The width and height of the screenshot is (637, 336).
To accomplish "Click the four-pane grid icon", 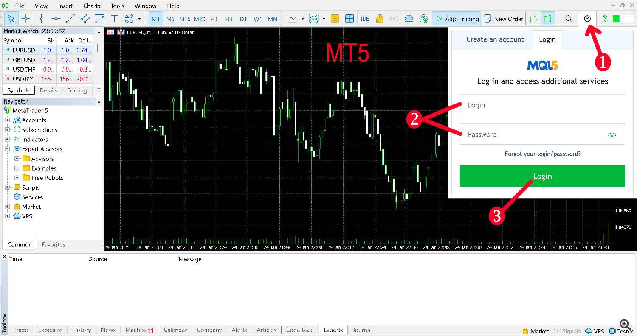I will [350, 19].
